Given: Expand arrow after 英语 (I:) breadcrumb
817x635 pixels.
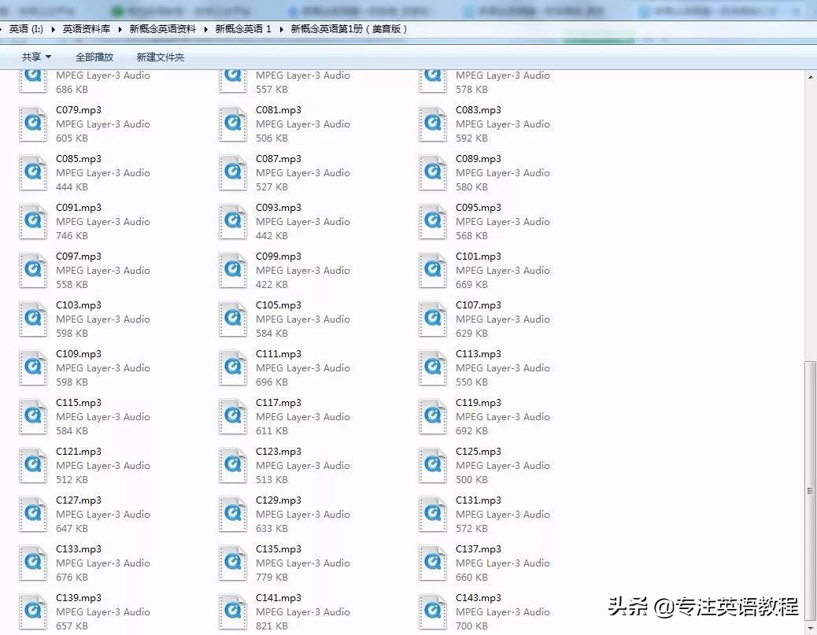Looking at the screenshot, I should (54, 29).
